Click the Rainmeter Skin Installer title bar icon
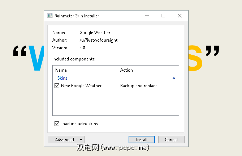 [x=50, y=16]
